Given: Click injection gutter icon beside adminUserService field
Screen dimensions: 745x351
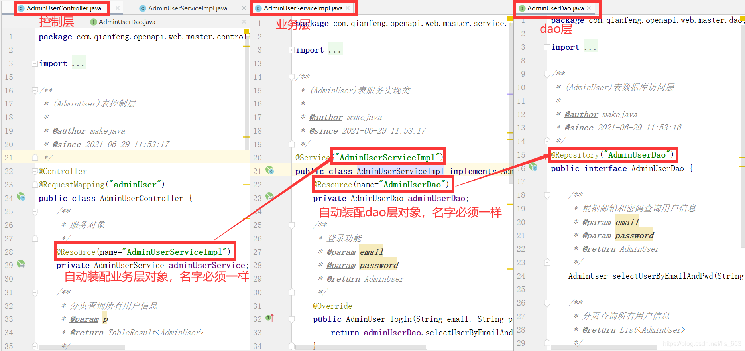Looking at the screenshot, I should click(21, 264).
